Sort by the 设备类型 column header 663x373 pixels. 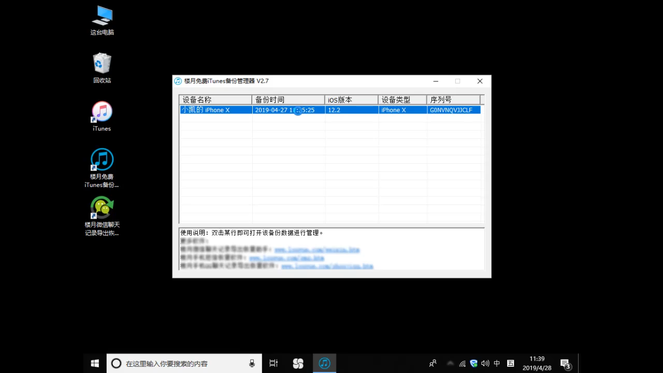402,99
